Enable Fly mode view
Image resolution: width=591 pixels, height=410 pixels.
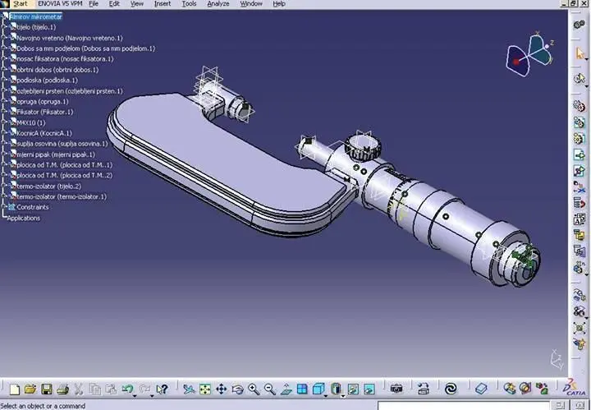[x=189, y=389]
